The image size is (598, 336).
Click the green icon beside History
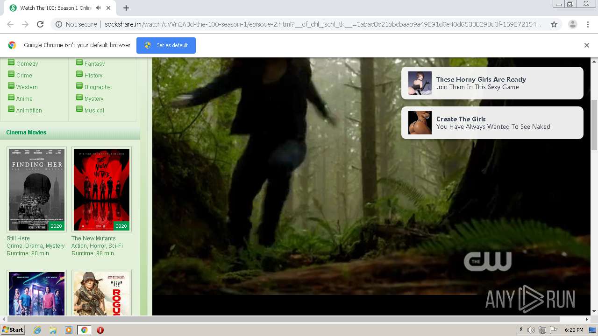[x=79, y=74]
